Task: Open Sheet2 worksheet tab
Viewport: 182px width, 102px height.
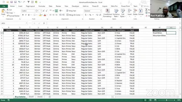Action: pyautogui.click(x=40, y=97)
